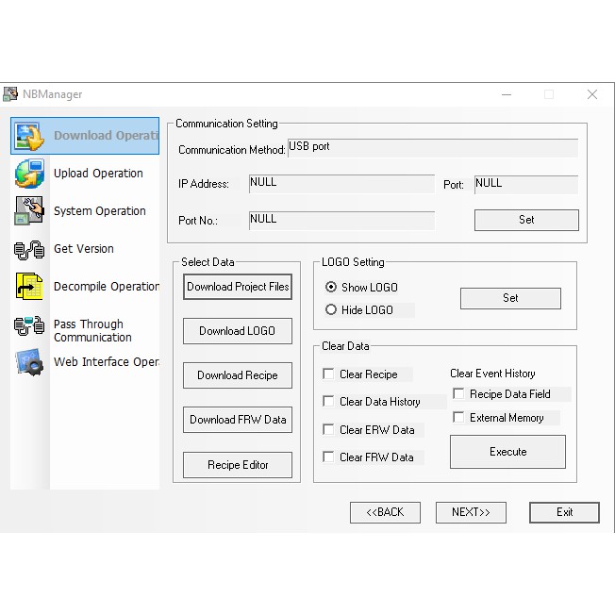This screenshot has height=615, width=615.
Task: Click the Download Operation sidebar icon
Action: [29, 136]
